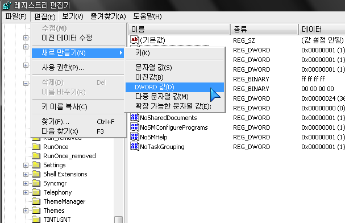Open the 즐겨찾기(A) menu
Image resolution: width=345 pixels, height=223 pixels.
click(108, 16)
